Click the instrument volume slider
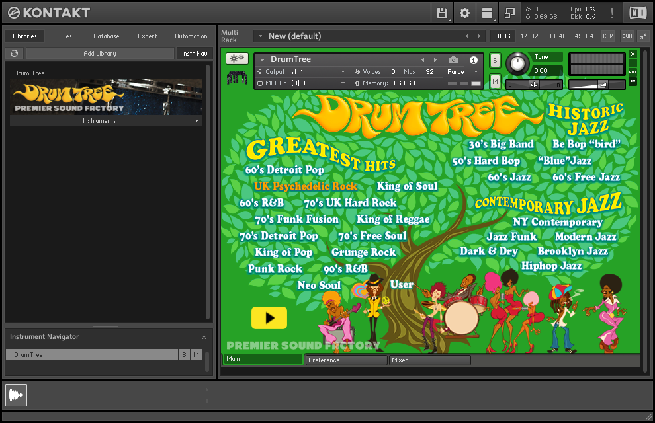Viewport: 655px width, 423px height. coord(597,85)
